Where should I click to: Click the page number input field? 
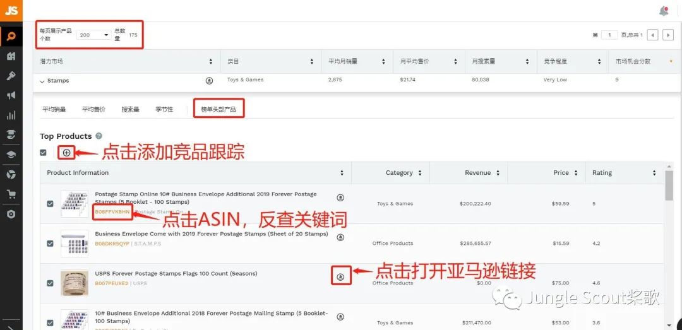[x=610, y=35]
